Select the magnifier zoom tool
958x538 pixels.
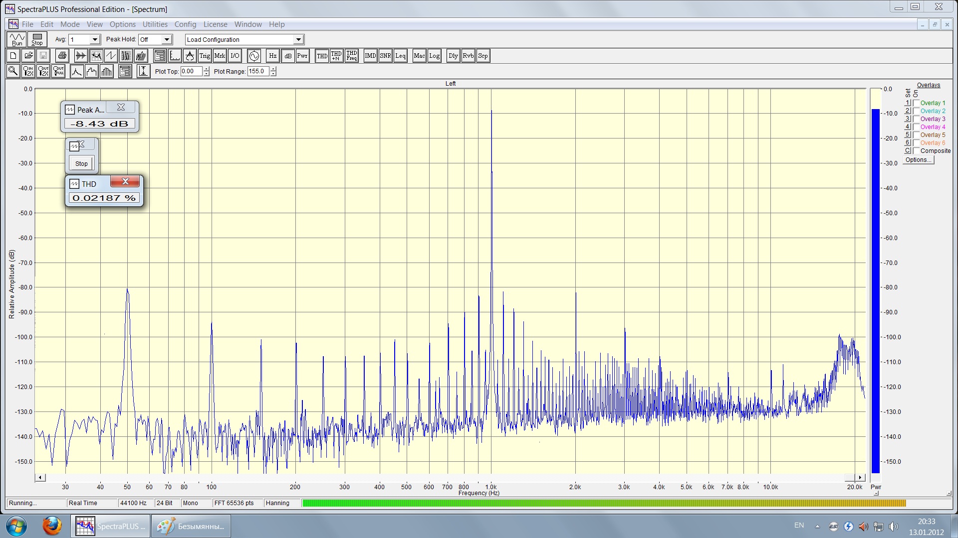click(13, 71)
